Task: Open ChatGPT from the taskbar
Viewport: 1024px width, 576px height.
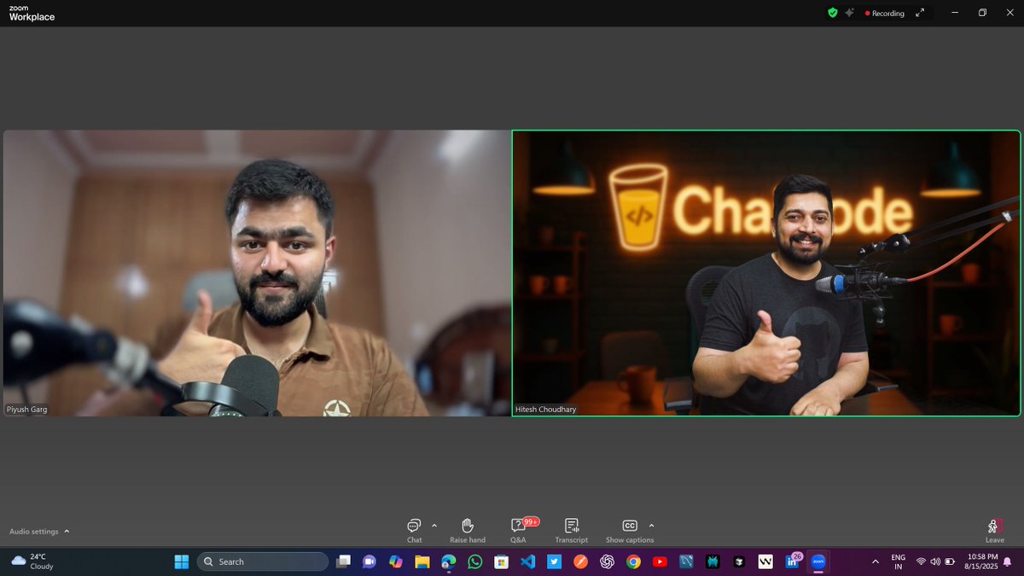Action: (607, 561)
